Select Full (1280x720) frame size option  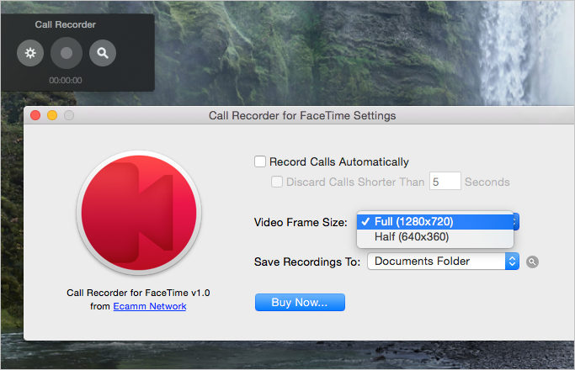[x=435, y=222]
